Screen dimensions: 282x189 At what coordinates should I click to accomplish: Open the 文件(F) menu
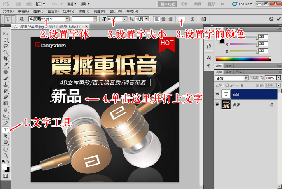point(8,11)
